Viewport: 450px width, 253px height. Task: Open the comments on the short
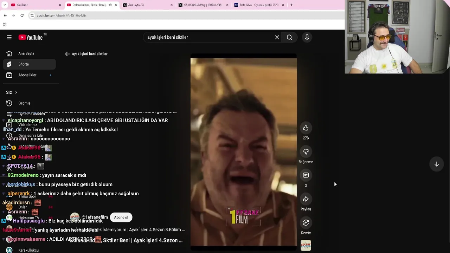click(306, 175)
